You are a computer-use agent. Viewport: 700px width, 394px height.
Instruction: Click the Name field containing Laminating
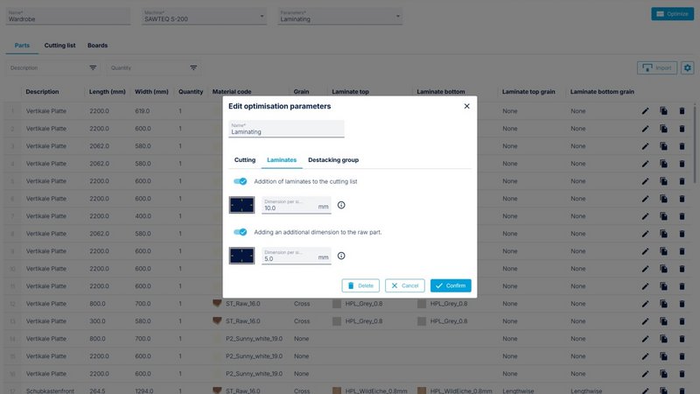(287, 131)
